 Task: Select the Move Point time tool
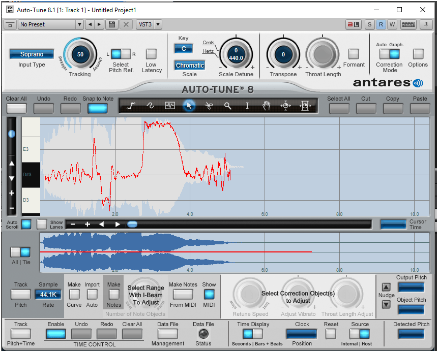click(x=285, y=106)
